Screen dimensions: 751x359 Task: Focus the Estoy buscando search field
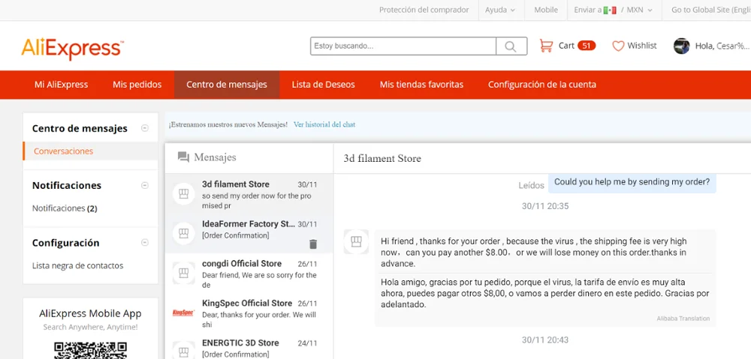coord(403,46)
